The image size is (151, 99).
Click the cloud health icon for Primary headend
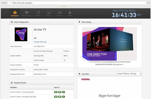(x=56, y=92)
